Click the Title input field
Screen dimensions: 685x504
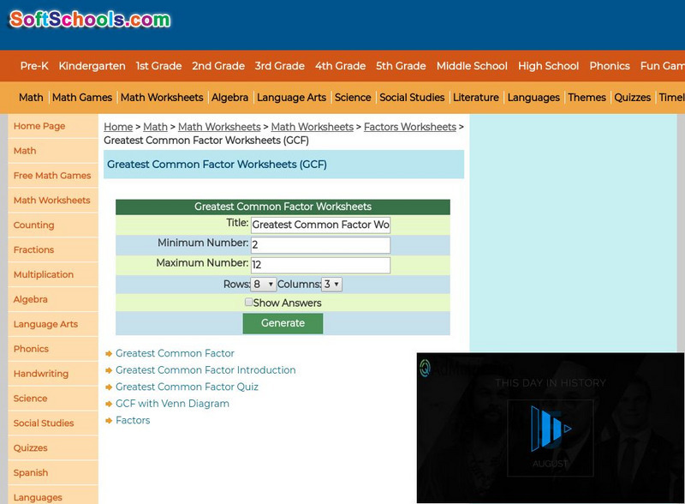(320, 225)
